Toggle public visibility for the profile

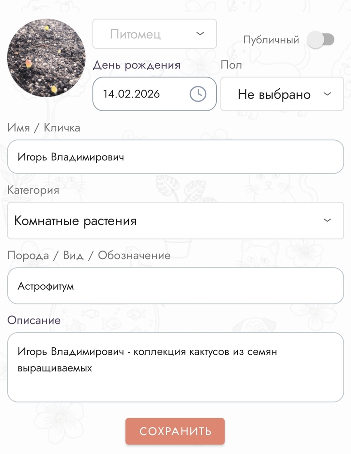[x=321, y=38]
